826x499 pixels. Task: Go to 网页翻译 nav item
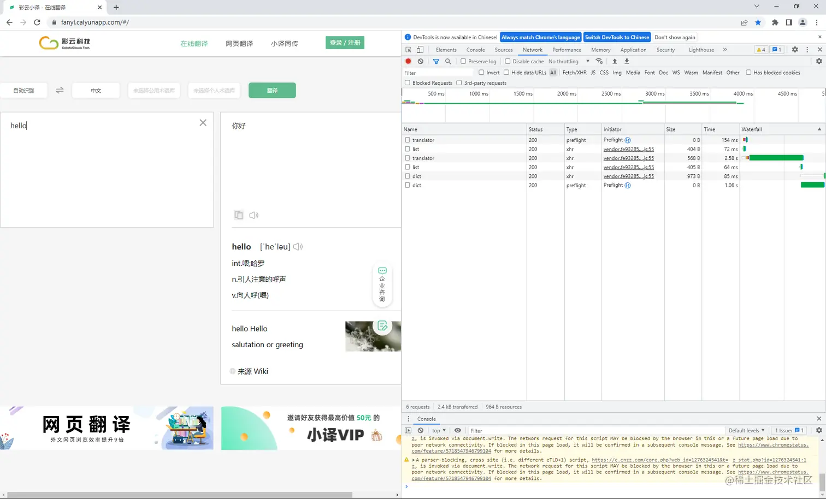[239, 44]
